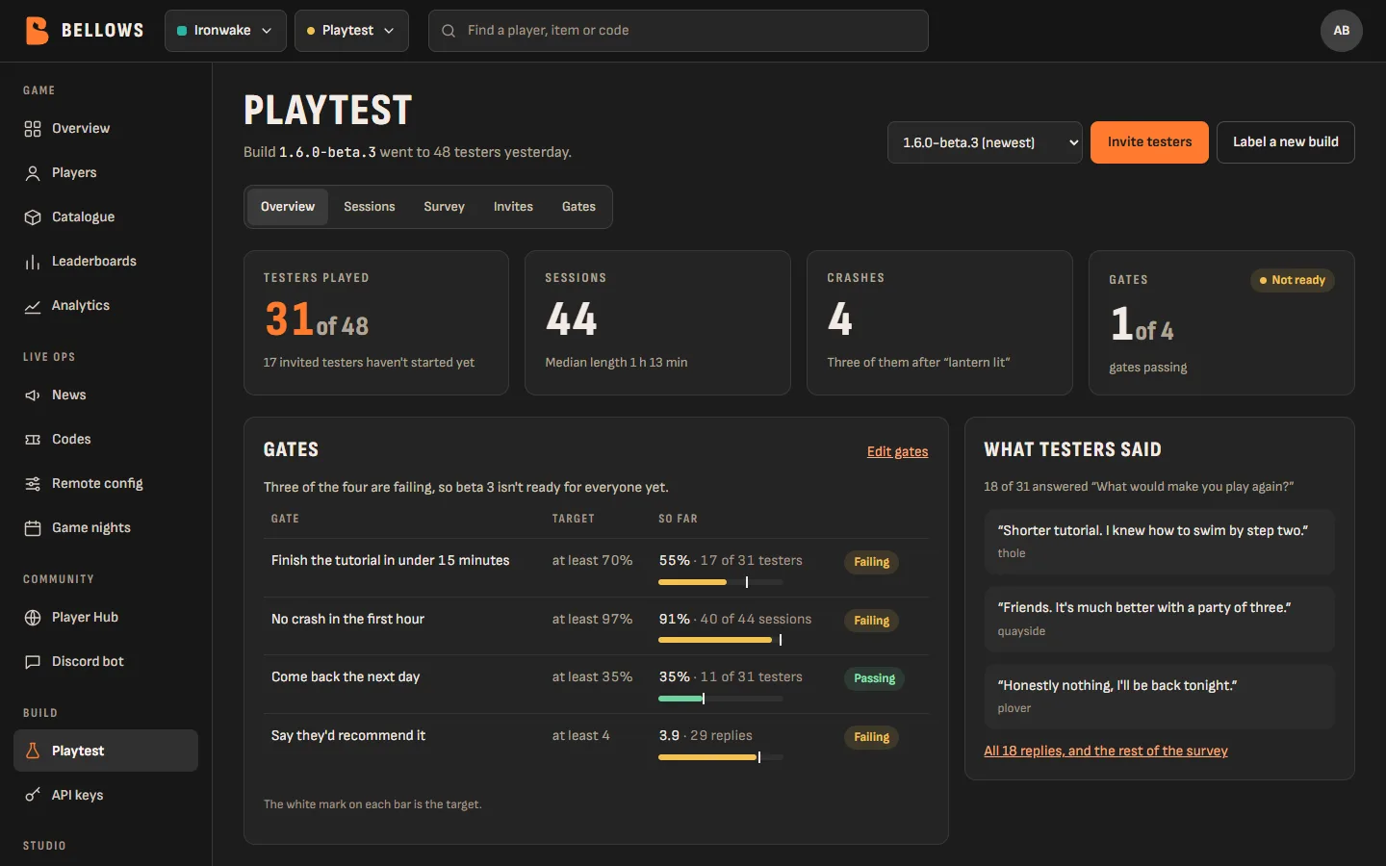The width and height of the screenshot is (1386, 866).
Task: Switch to the Sessions tab
Action: coord(370,207)
